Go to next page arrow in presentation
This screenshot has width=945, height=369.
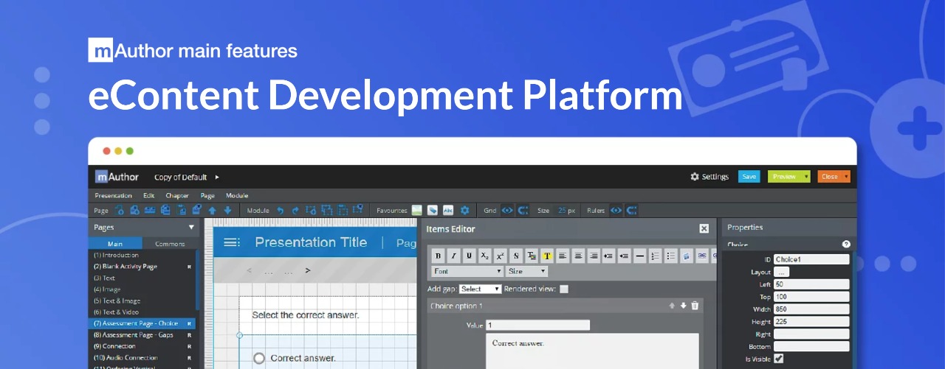click(x=308, y=270)
